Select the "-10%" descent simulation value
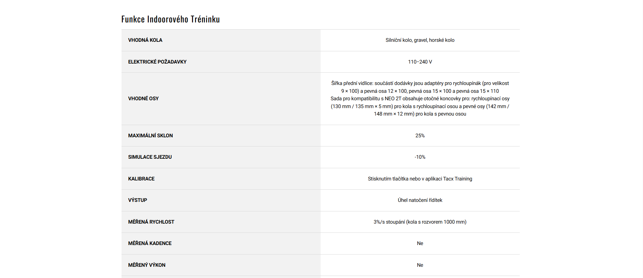The height and width of the screenshot is (278, 643). pyautogui.click(x=420, y=157)
